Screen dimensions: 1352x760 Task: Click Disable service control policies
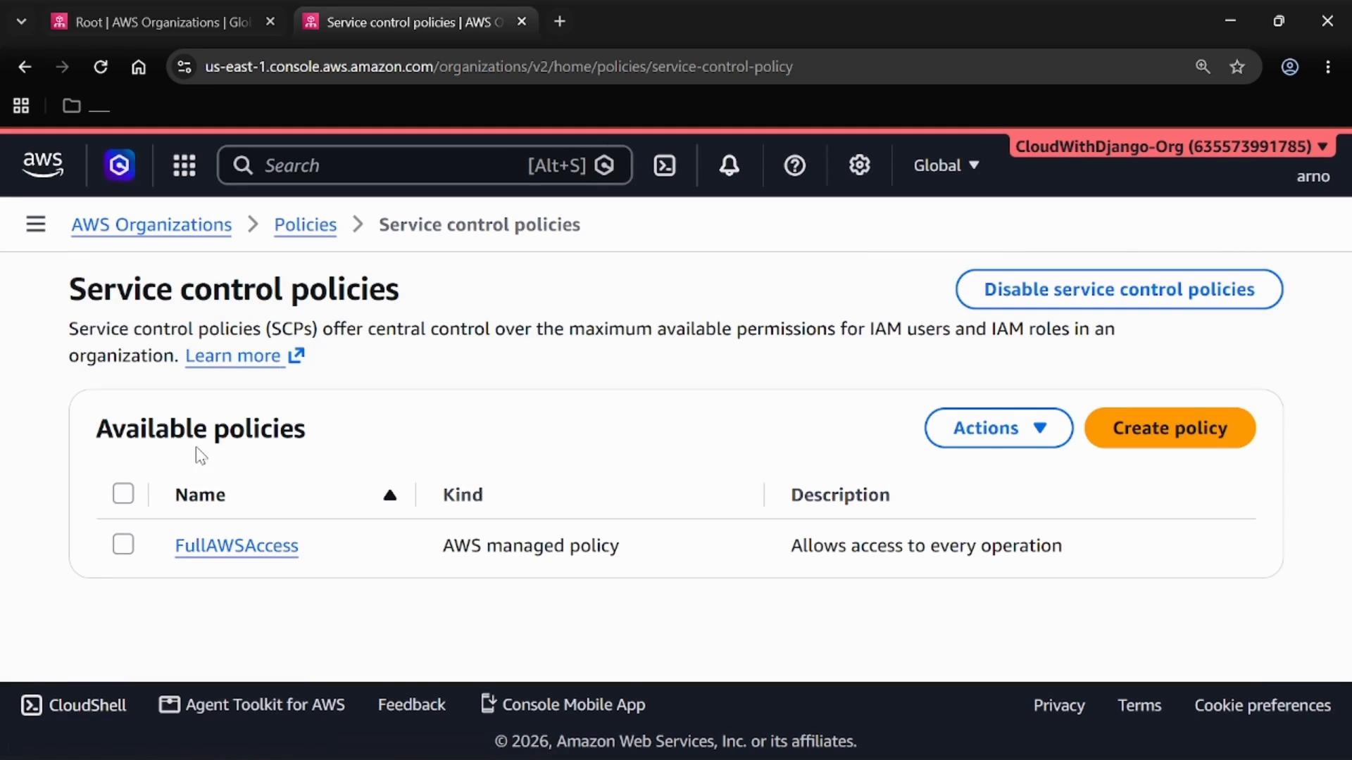1119,289
